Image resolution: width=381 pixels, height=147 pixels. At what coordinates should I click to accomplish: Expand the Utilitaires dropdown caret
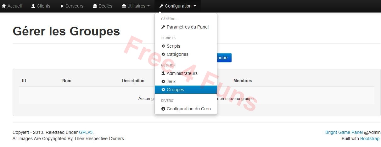148,6
